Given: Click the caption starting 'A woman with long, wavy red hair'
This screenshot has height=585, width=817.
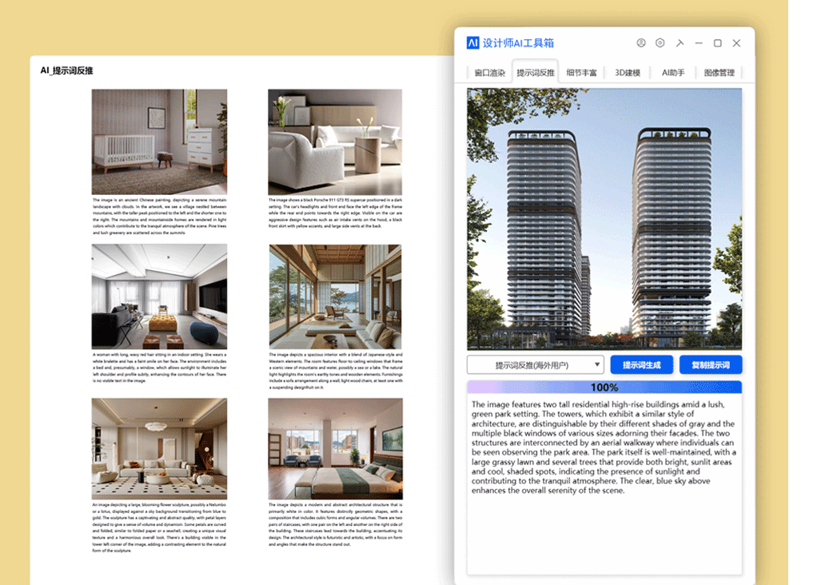Looking at the screenshot, I should [159, 368].
